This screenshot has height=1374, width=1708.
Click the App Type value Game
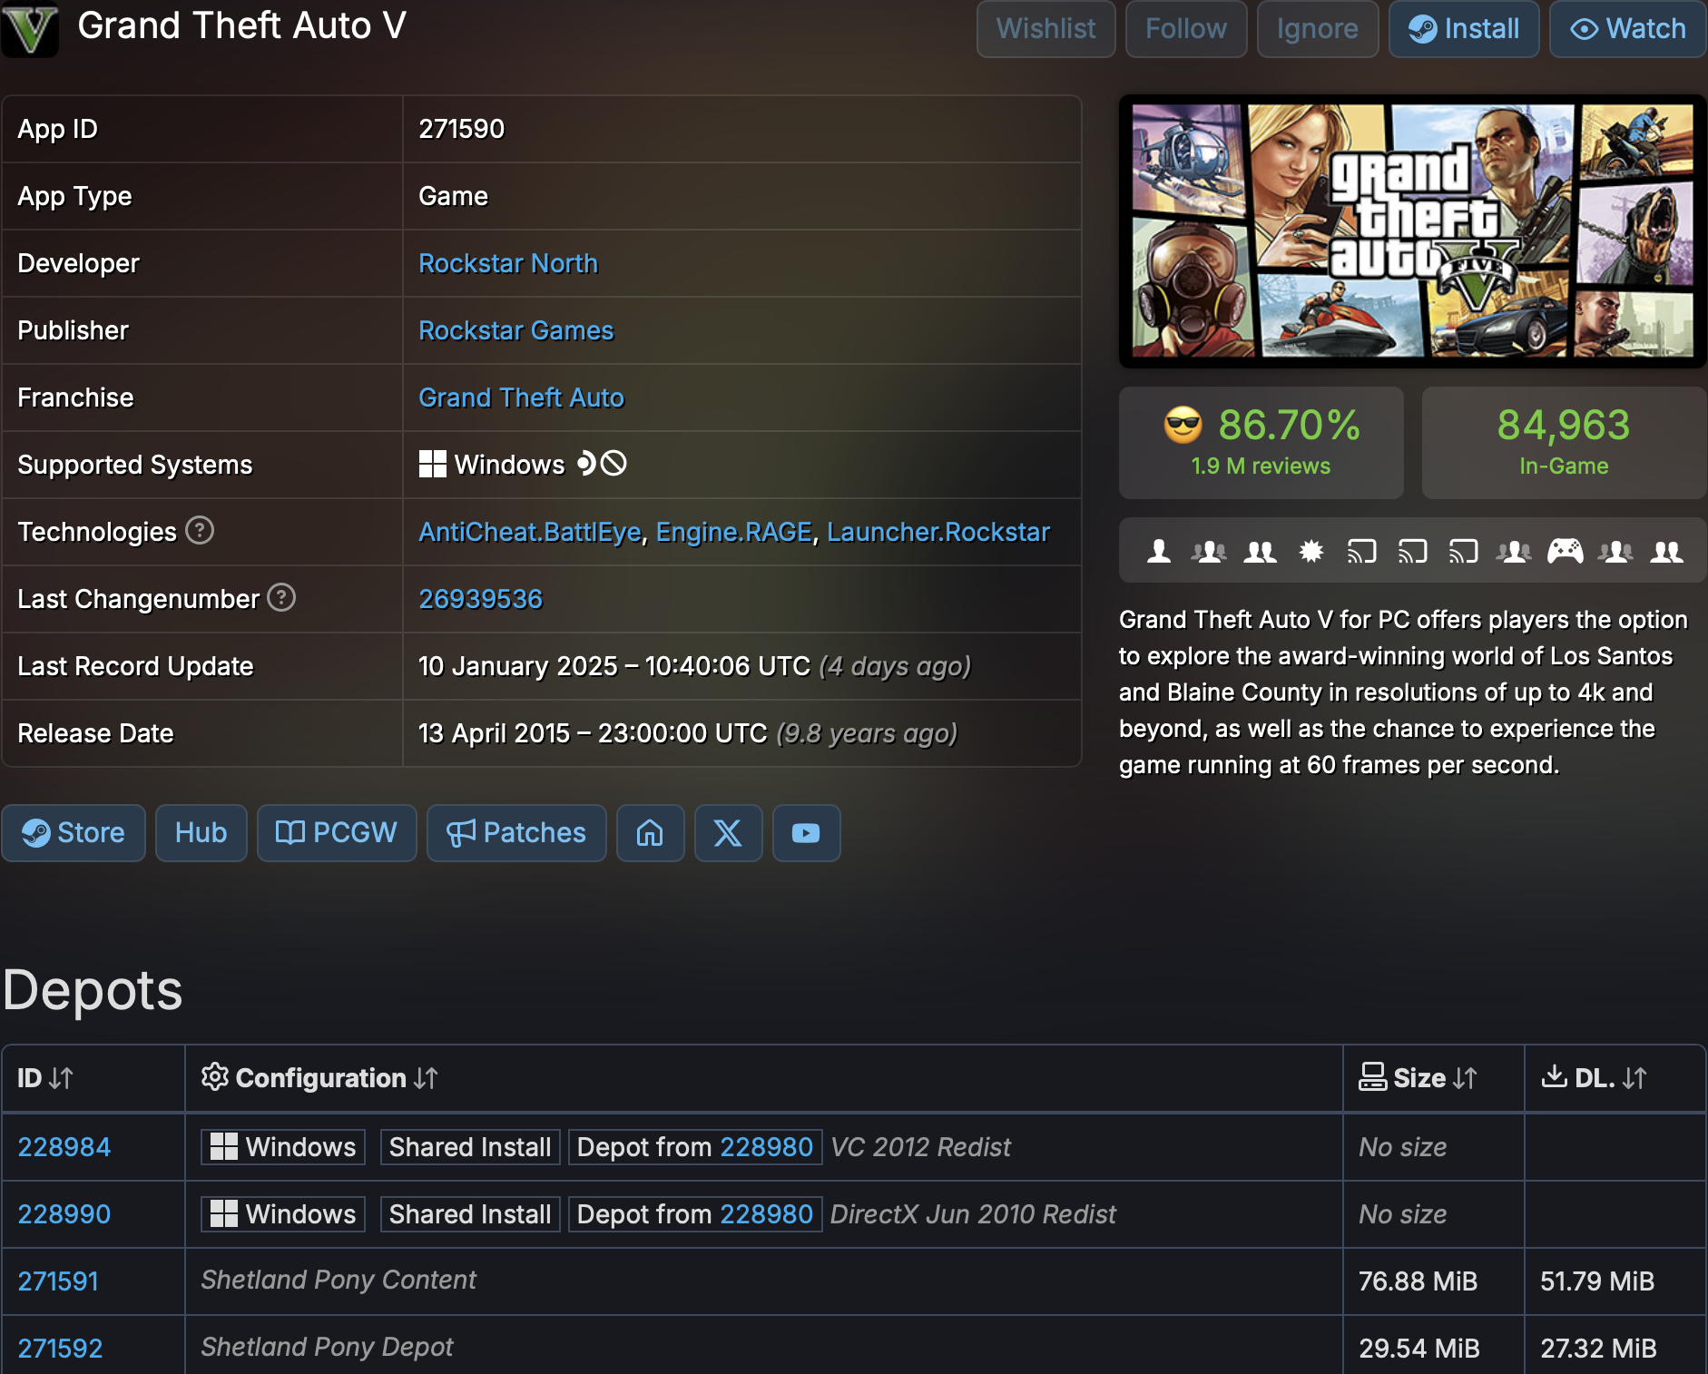[453, 196]
